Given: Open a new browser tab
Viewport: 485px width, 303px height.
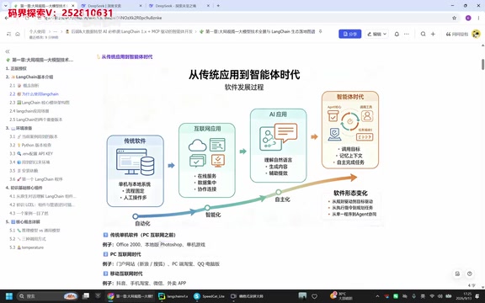Looking at the screenshot, I should coord(218,6).
